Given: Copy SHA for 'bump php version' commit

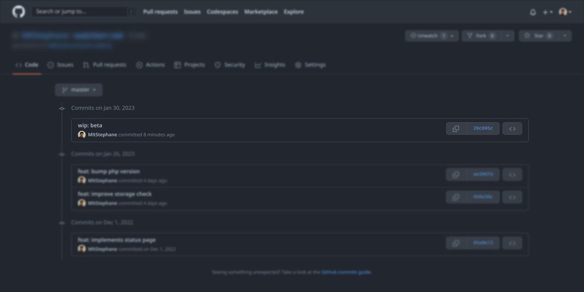Looking at the screenshot, I should pyautogui.click(x=456, y=174).
